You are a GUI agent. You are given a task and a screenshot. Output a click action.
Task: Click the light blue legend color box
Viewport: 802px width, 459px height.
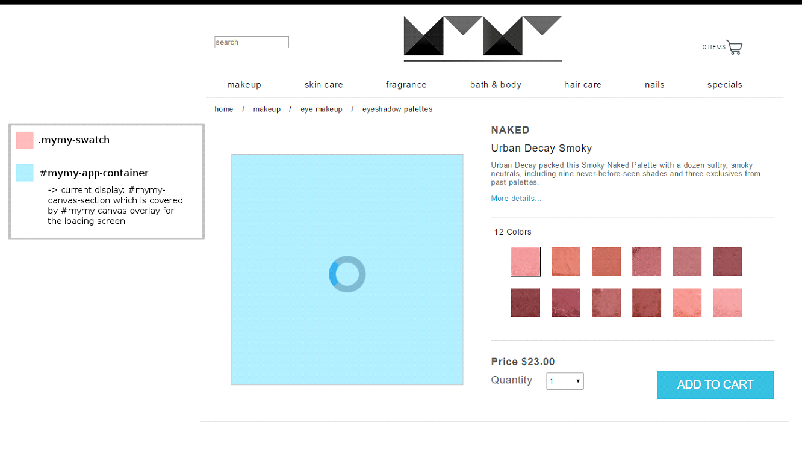(25, 173)
